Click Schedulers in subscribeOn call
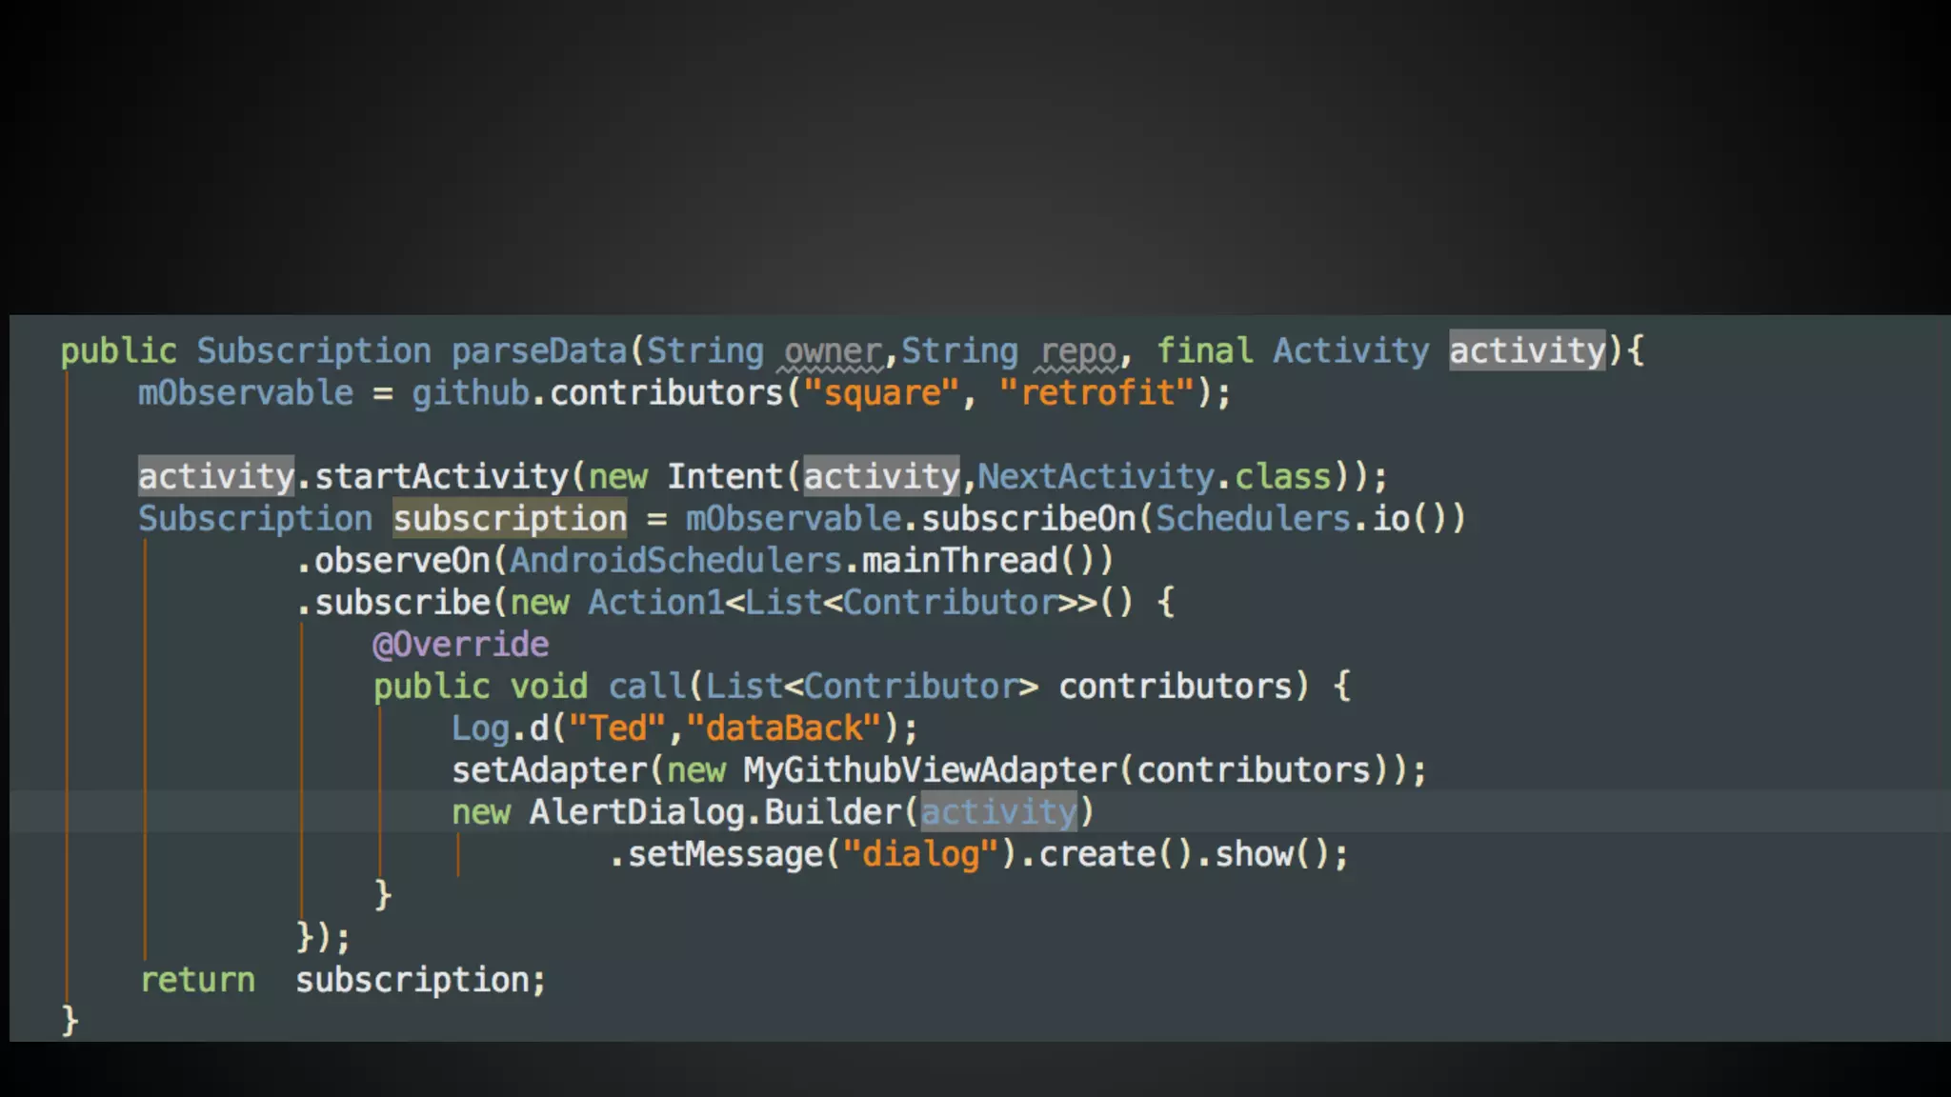 point(1252,519)
